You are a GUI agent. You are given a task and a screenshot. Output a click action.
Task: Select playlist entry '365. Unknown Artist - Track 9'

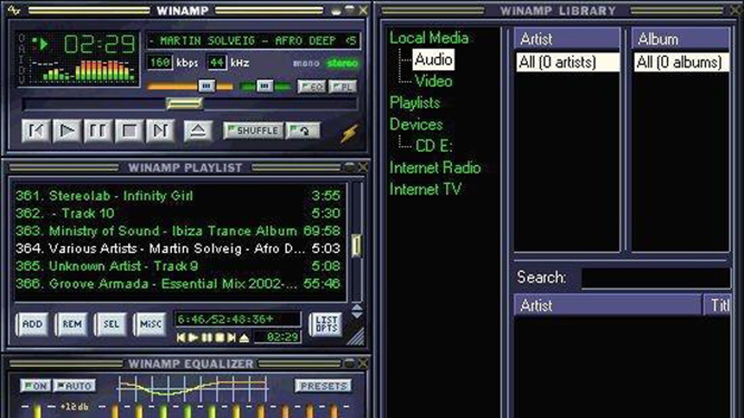[178, 266]
